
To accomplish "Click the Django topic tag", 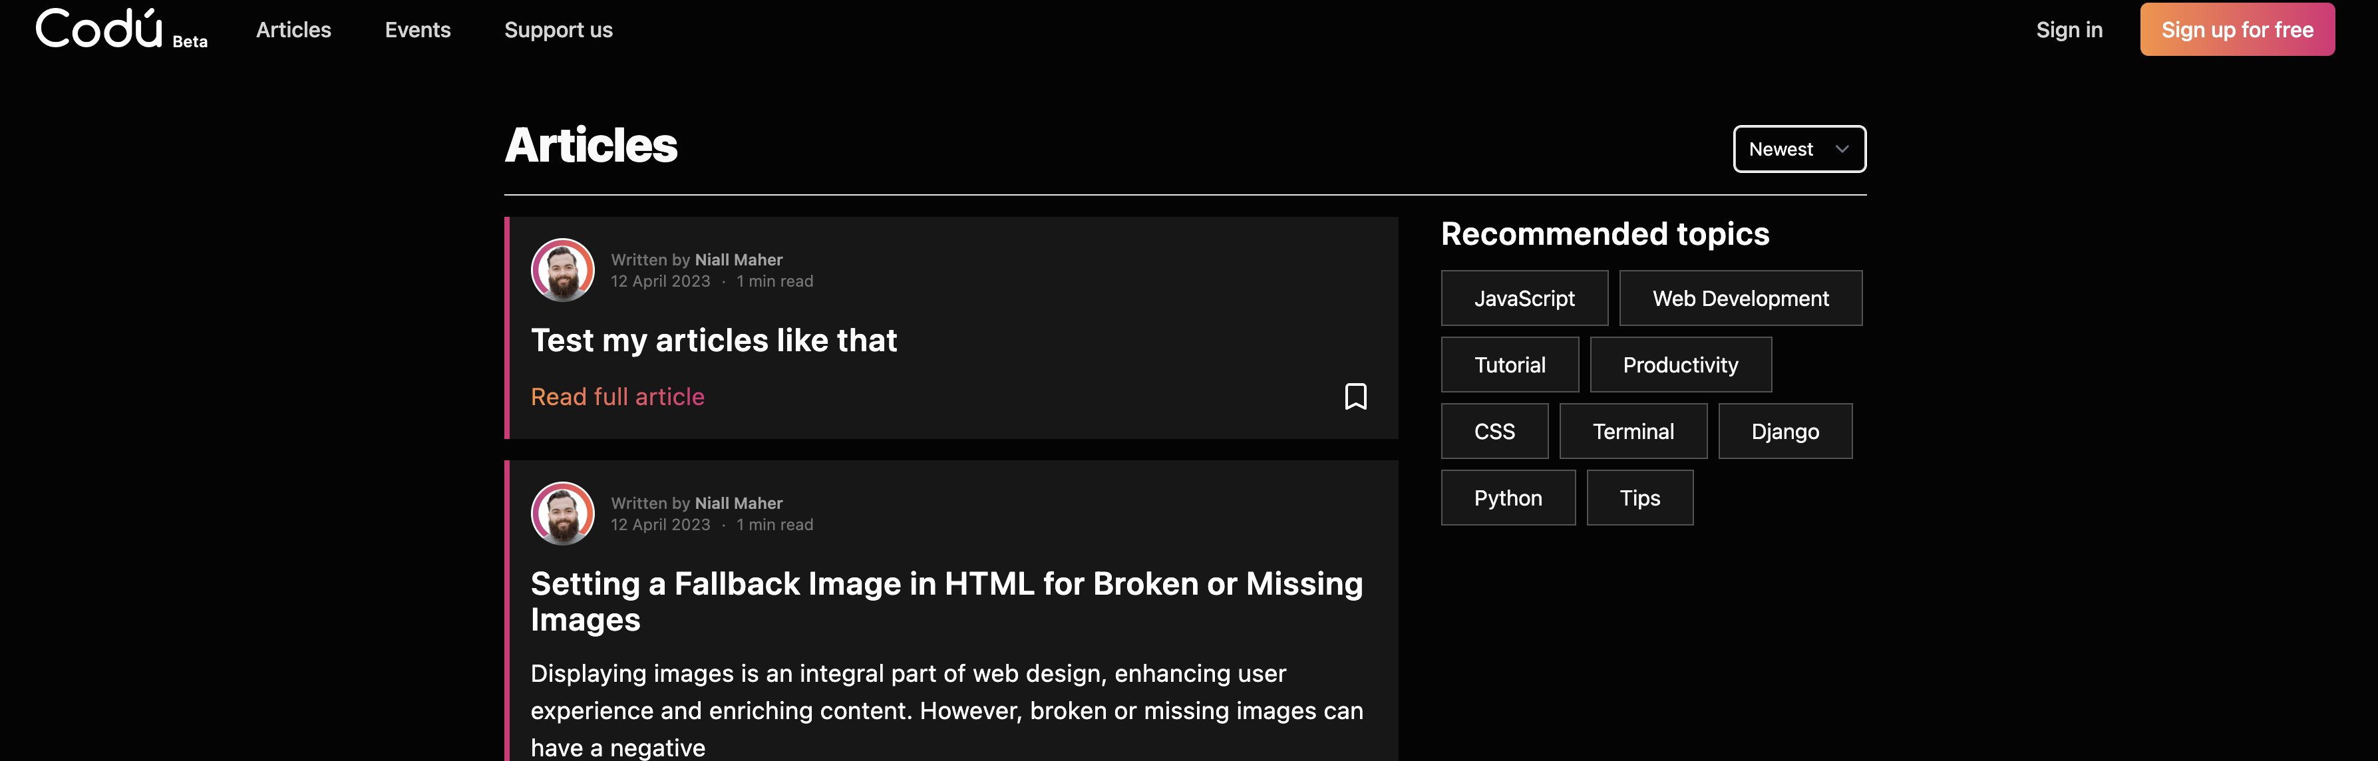I will 1783,432.
